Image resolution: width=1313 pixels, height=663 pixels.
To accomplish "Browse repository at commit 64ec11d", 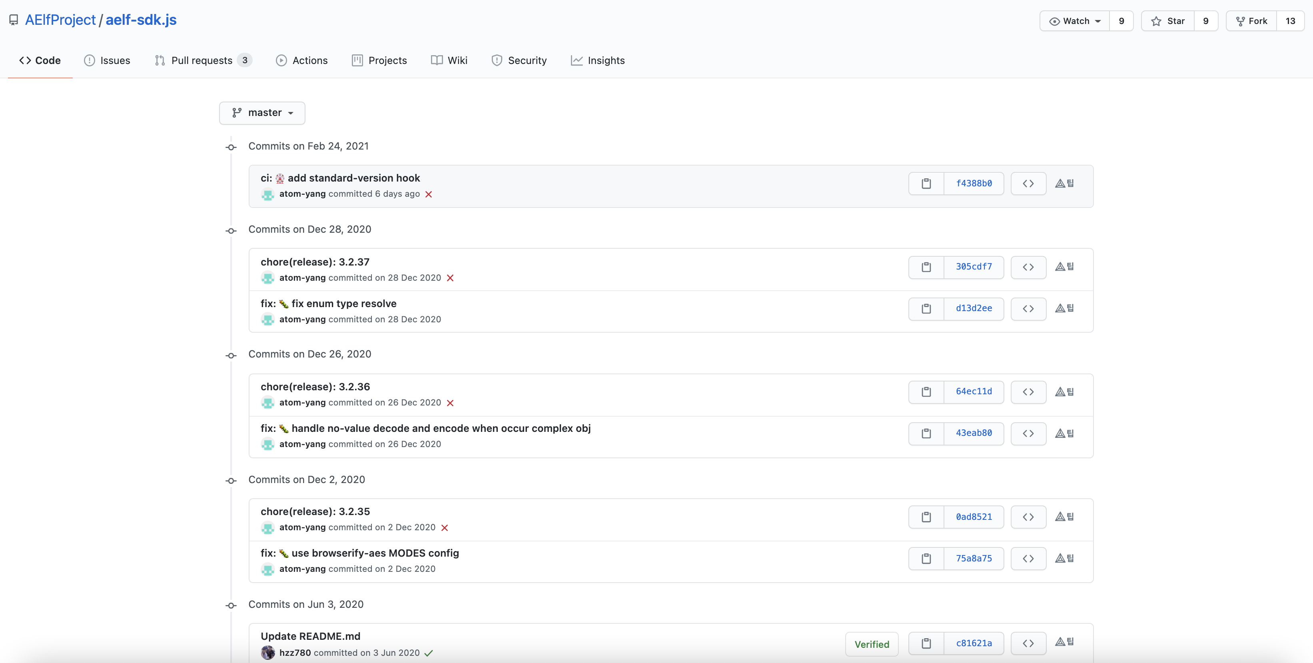I will tap(1028, 392).
